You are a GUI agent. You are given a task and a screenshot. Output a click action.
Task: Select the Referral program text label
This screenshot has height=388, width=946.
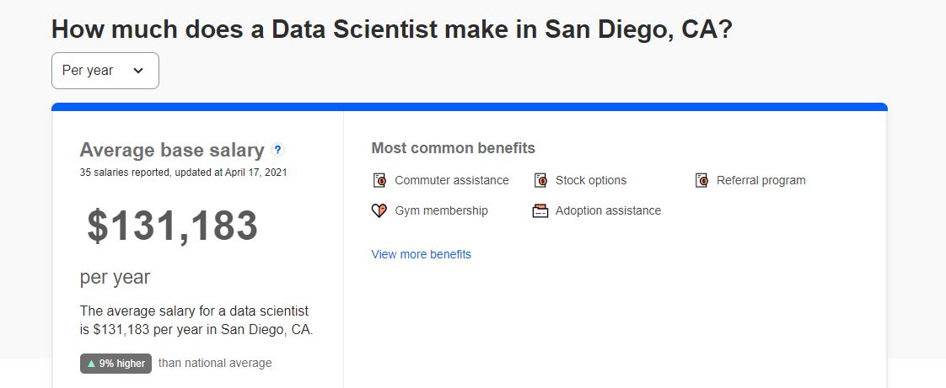(761, 180)
